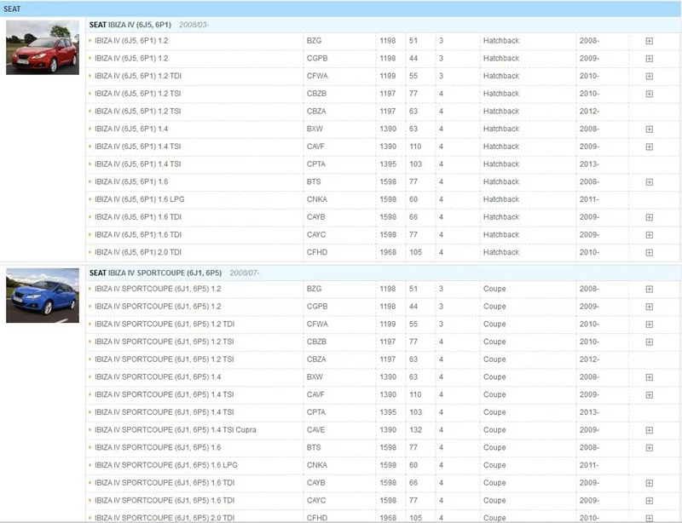Expand plus icon for Coupe 1.6 TDI CAYB
The image size is (682, 523).
[649, 483]
